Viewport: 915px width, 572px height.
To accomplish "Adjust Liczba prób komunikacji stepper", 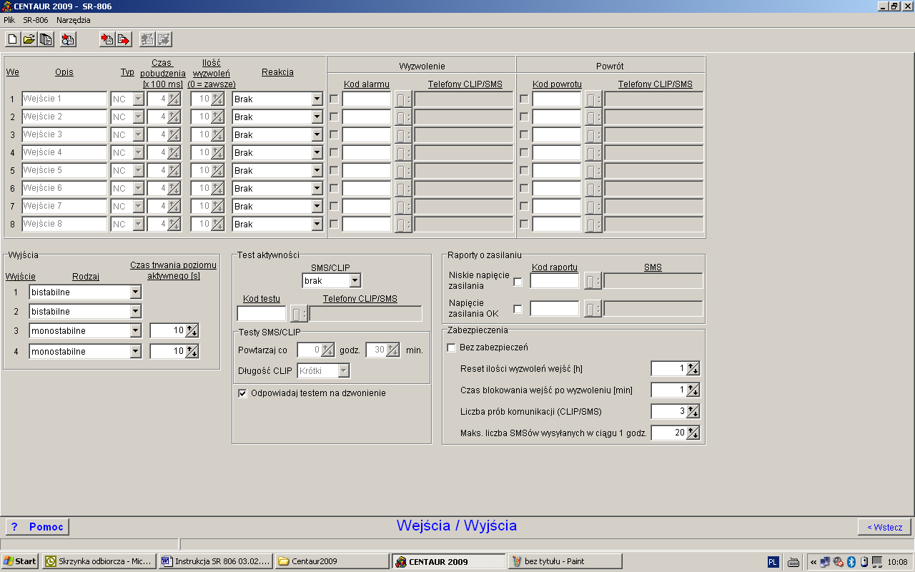I will (693, 412).
